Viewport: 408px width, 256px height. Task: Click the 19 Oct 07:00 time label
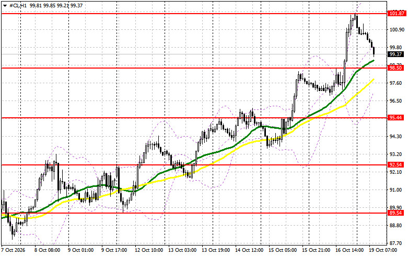tap(383, 250)
